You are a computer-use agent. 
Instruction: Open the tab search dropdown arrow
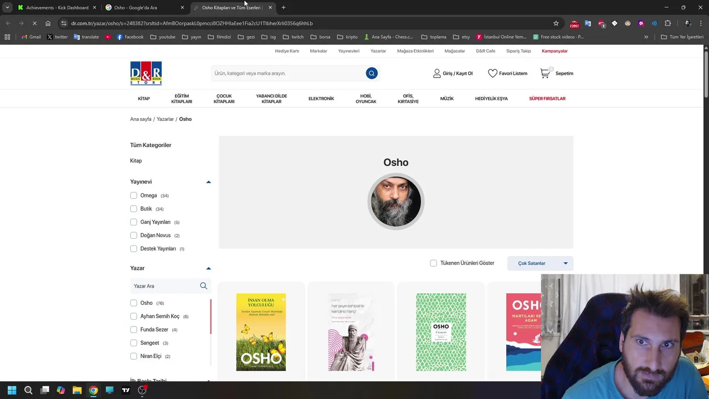(7, 8)
